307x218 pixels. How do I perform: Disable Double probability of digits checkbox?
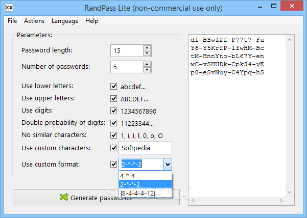[113, 123]
